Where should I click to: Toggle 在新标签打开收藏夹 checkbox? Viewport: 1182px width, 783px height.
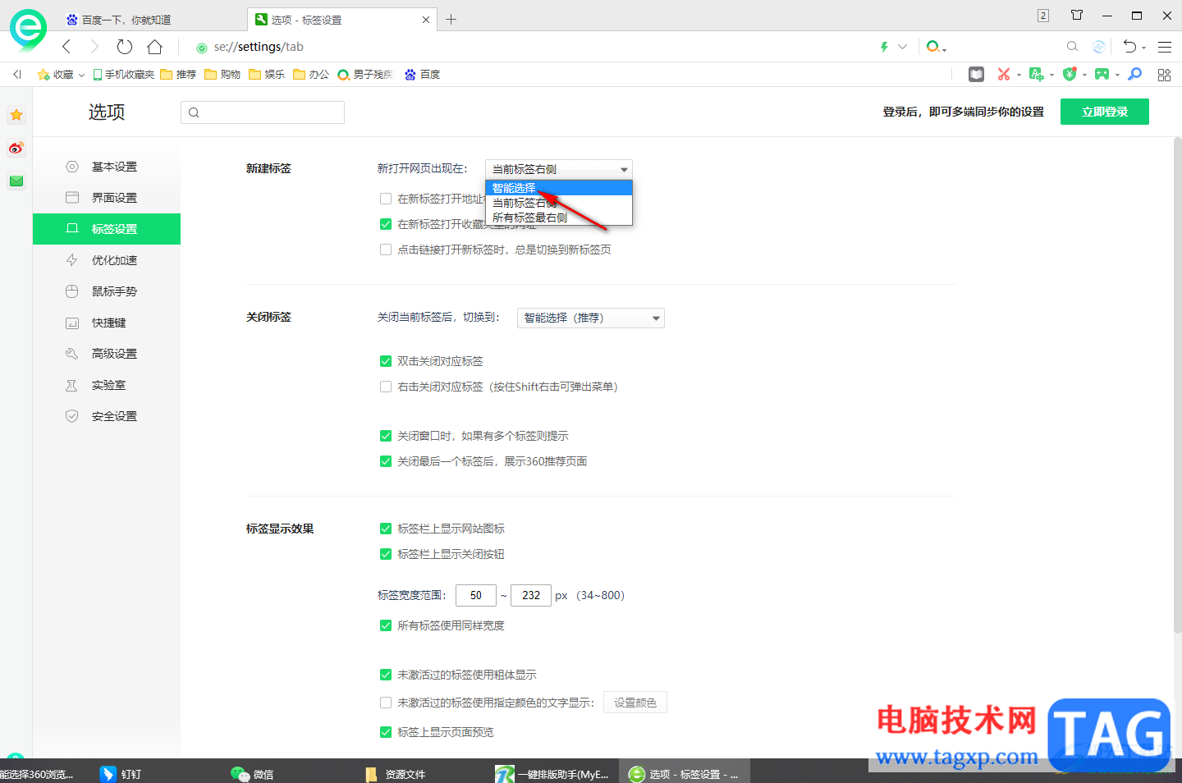pos(386,224)
